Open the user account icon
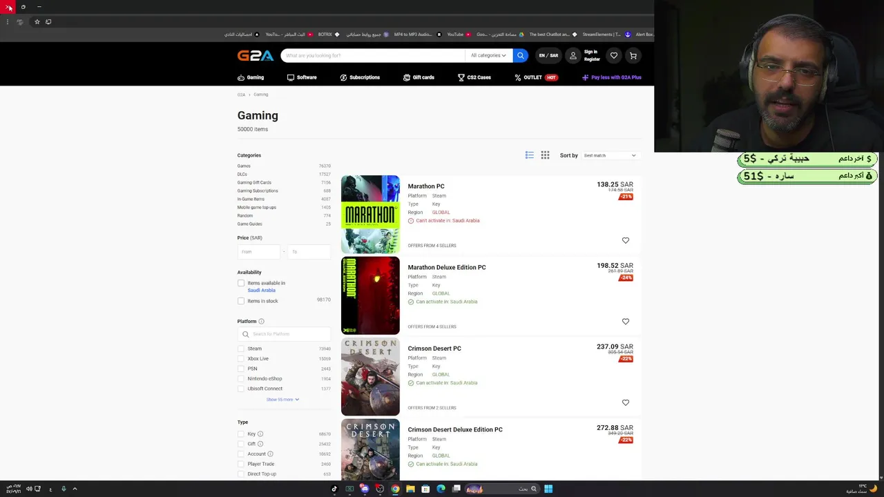Viewport: 884px width, 497px height. click(573, 55)
